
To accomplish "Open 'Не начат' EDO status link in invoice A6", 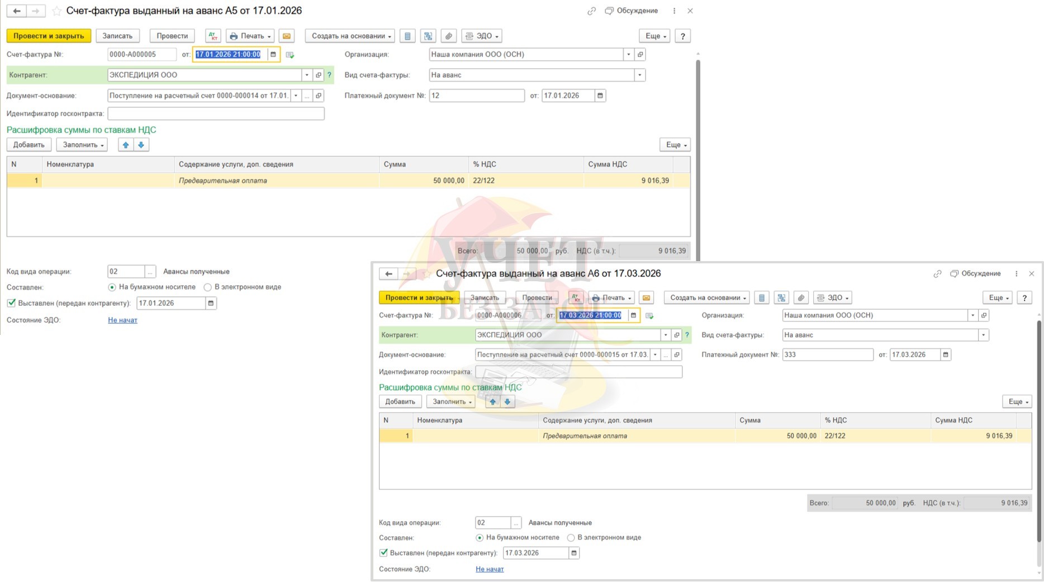I will [490, 569].
